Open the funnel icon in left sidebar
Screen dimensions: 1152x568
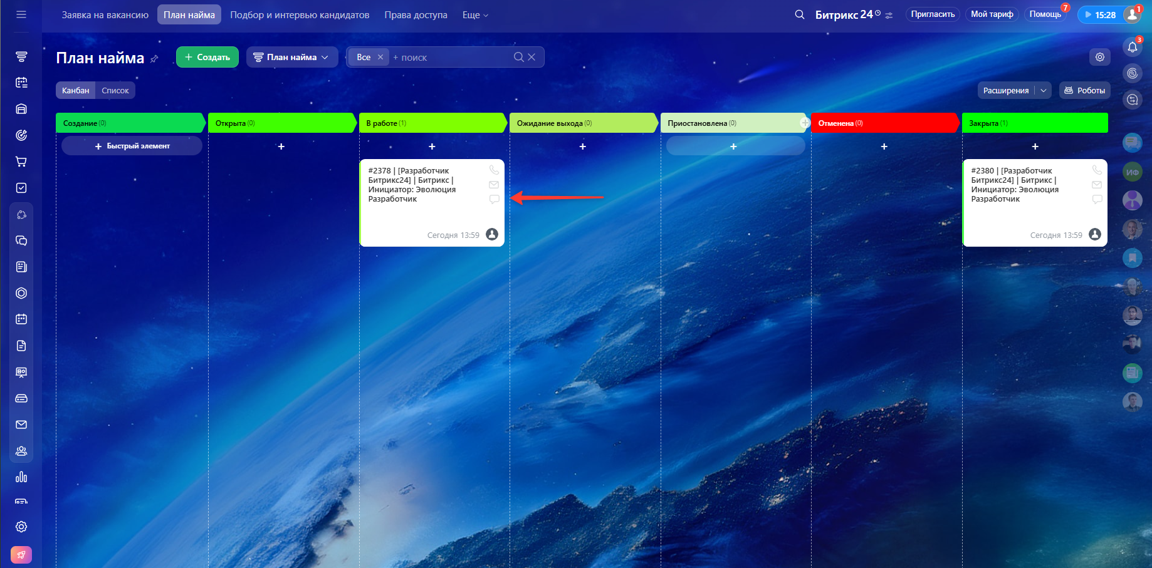click(x=21, y=57)
